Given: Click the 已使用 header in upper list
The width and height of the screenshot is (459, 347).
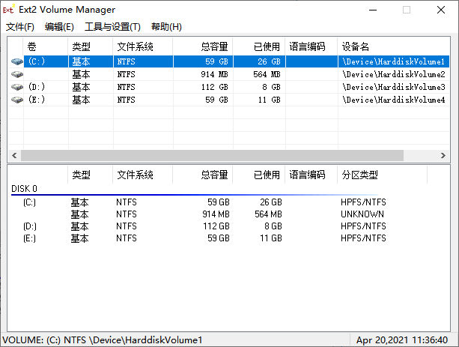Looking at the screenshot, I should (x=267, y=46).
